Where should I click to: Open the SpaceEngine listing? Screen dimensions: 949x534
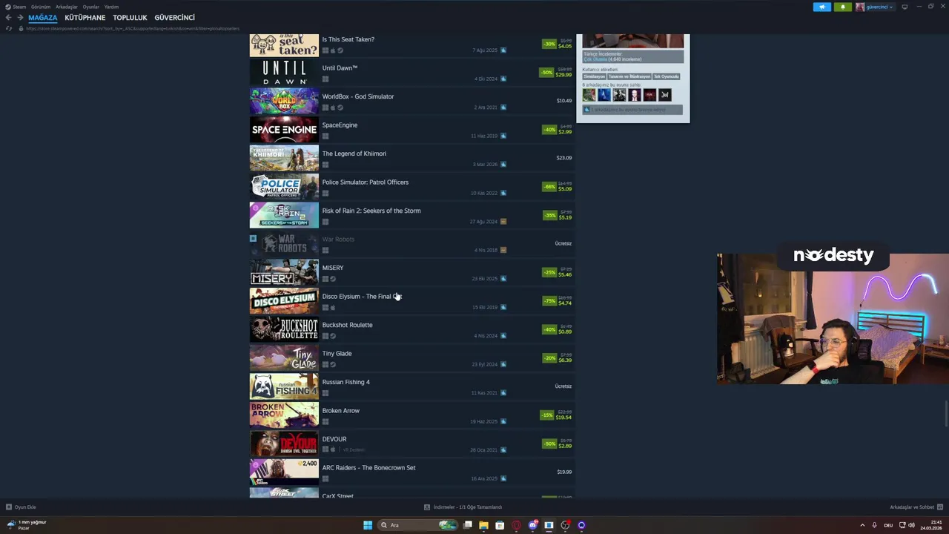[412, 130]
